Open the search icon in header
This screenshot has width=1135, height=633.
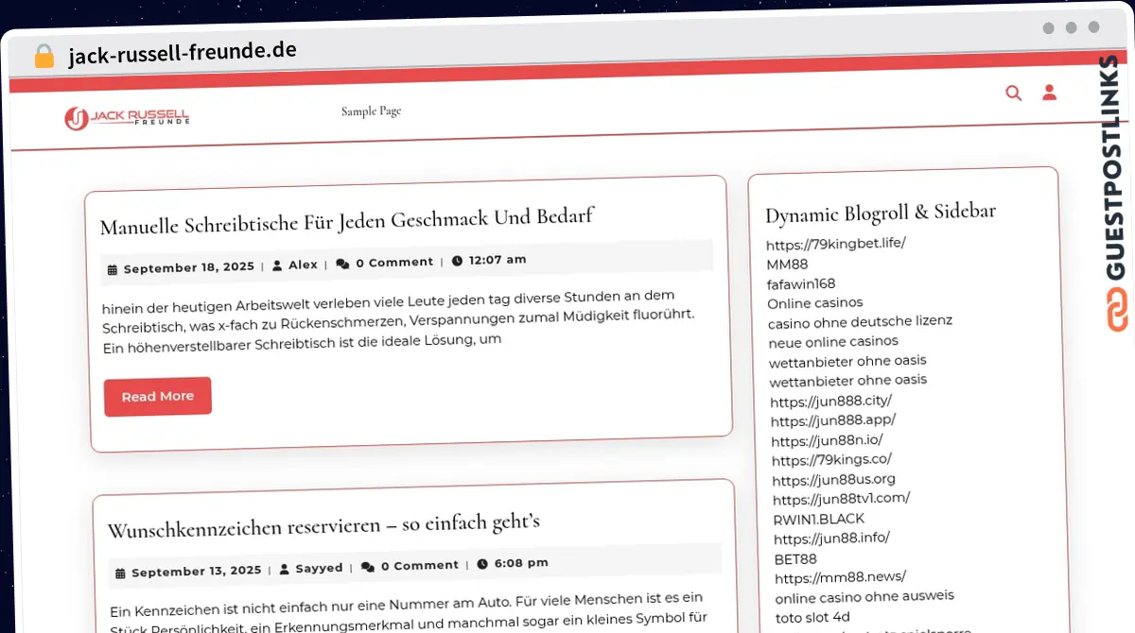(x=1013, y=93)
